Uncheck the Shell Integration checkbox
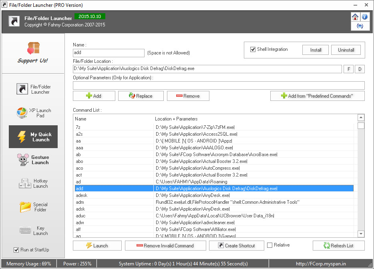374x269 pixels. [x=253, y=49]
